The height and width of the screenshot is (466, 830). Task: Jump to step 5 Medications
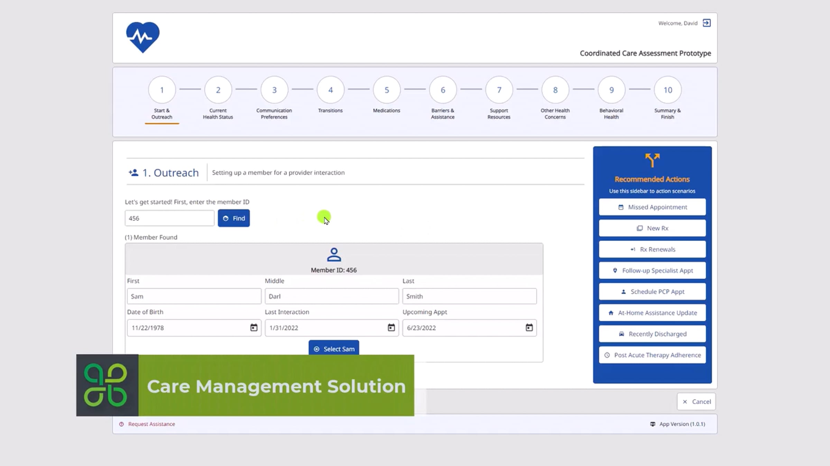point(387,90)
